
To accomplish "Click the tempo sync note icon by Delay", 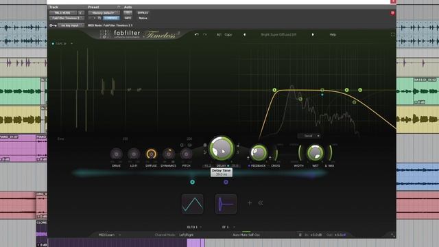I will (238, 145).
